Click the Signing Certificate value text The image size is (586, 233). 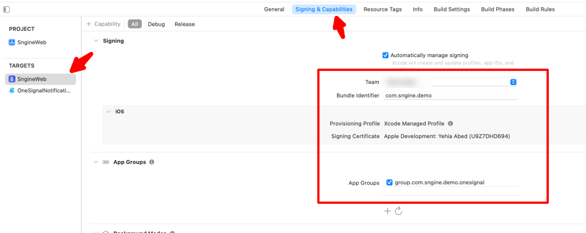[447, 136]
